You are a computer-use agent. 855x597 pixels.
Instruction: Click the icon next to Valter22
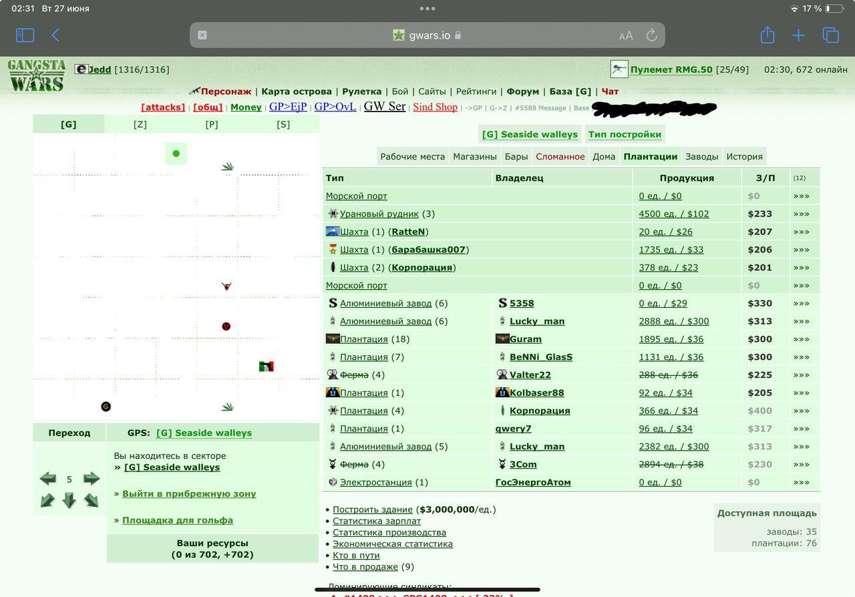(x=502, y=375)
